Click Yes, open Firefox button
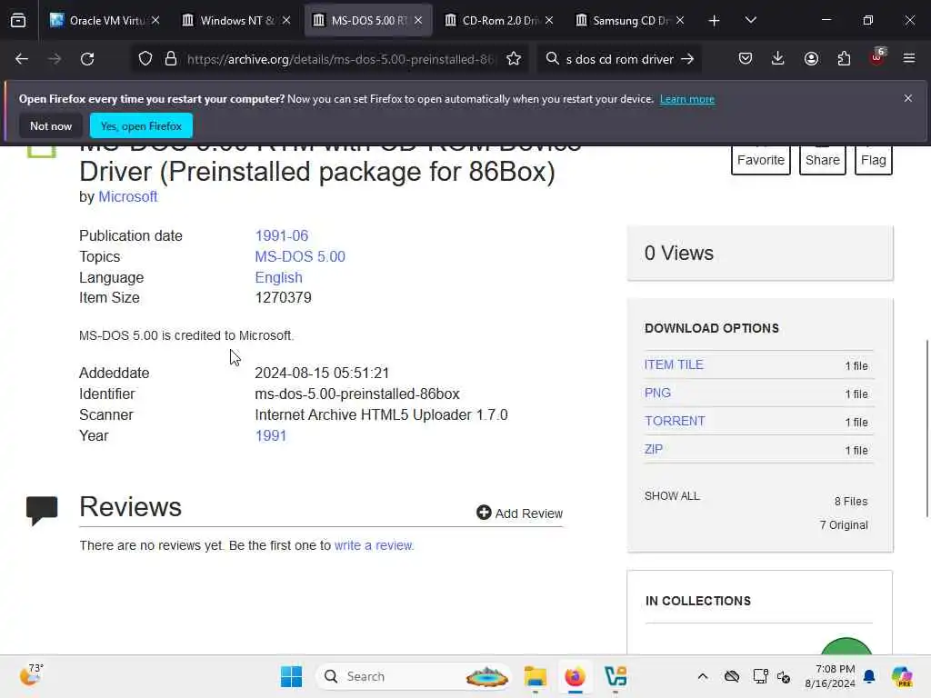This screenshot has width=931, height=698. point(141,125)
